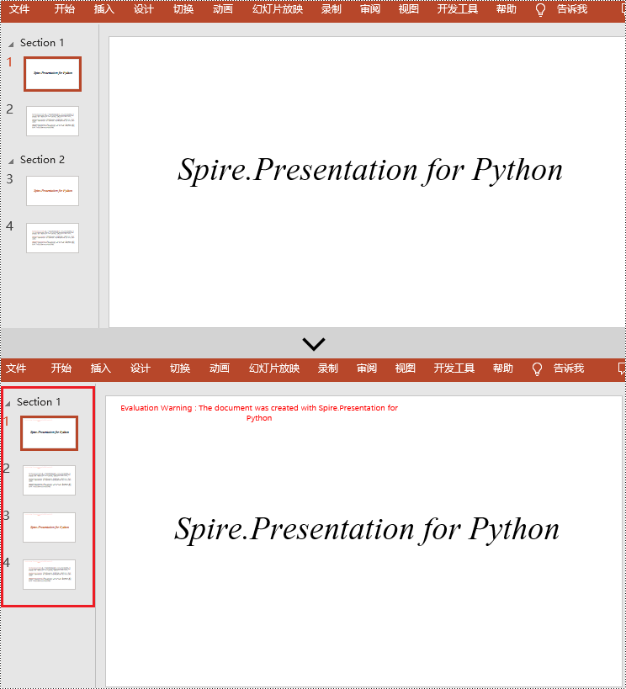Viewport: 626px width, 689px height.
Task: Click the slide title text in bottom window
Action: pyautogui.click(x=367, y=529)
